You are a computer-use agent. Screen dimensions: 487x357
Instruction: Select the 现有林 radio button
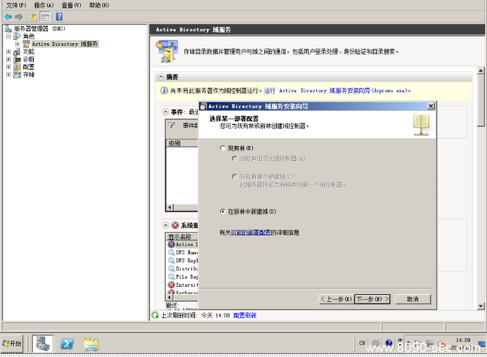(x=222, y=148)
